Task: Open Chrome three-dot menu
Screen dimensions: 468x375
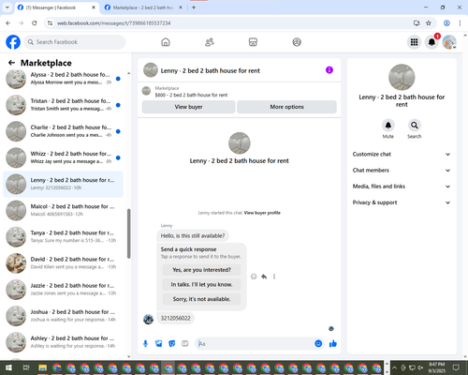Action: 460,23
